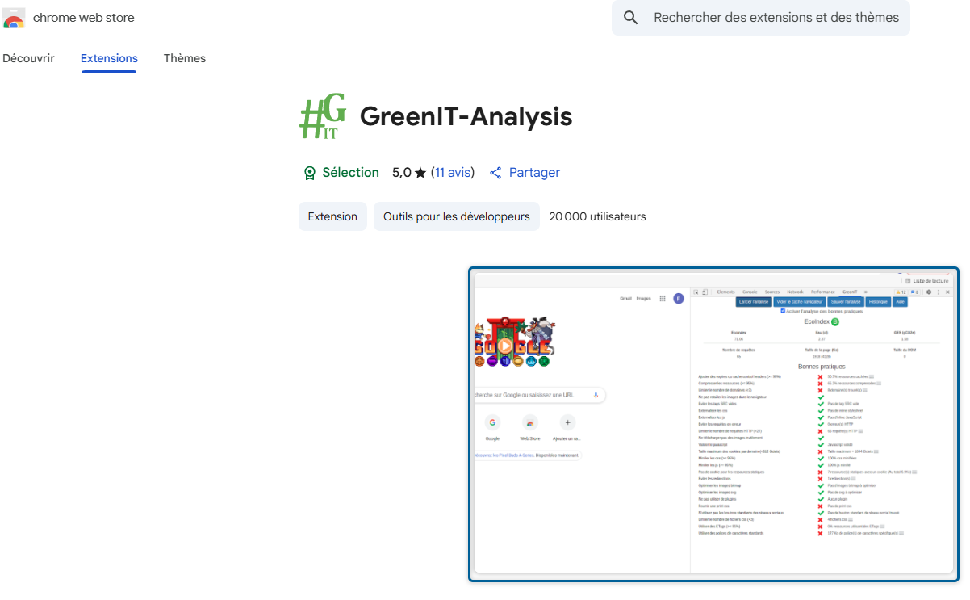Open the DevTools three-dot menu

tap(938, 292)
